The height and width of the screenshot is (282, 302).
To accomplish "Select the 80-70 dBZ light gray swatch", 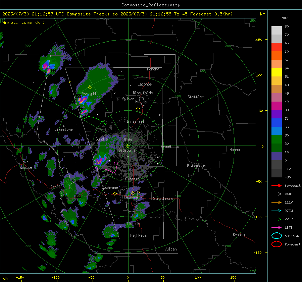I will point(276,31).
